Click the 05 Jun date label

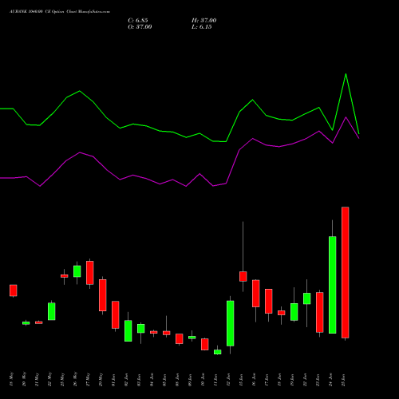pos(164,380)
